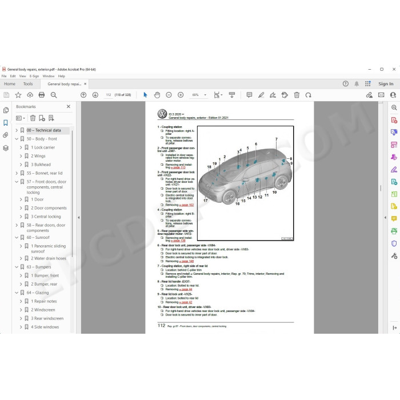Go to previous page arrow
This screenshot has width=400, height=400.
click(x=83, y=95)
